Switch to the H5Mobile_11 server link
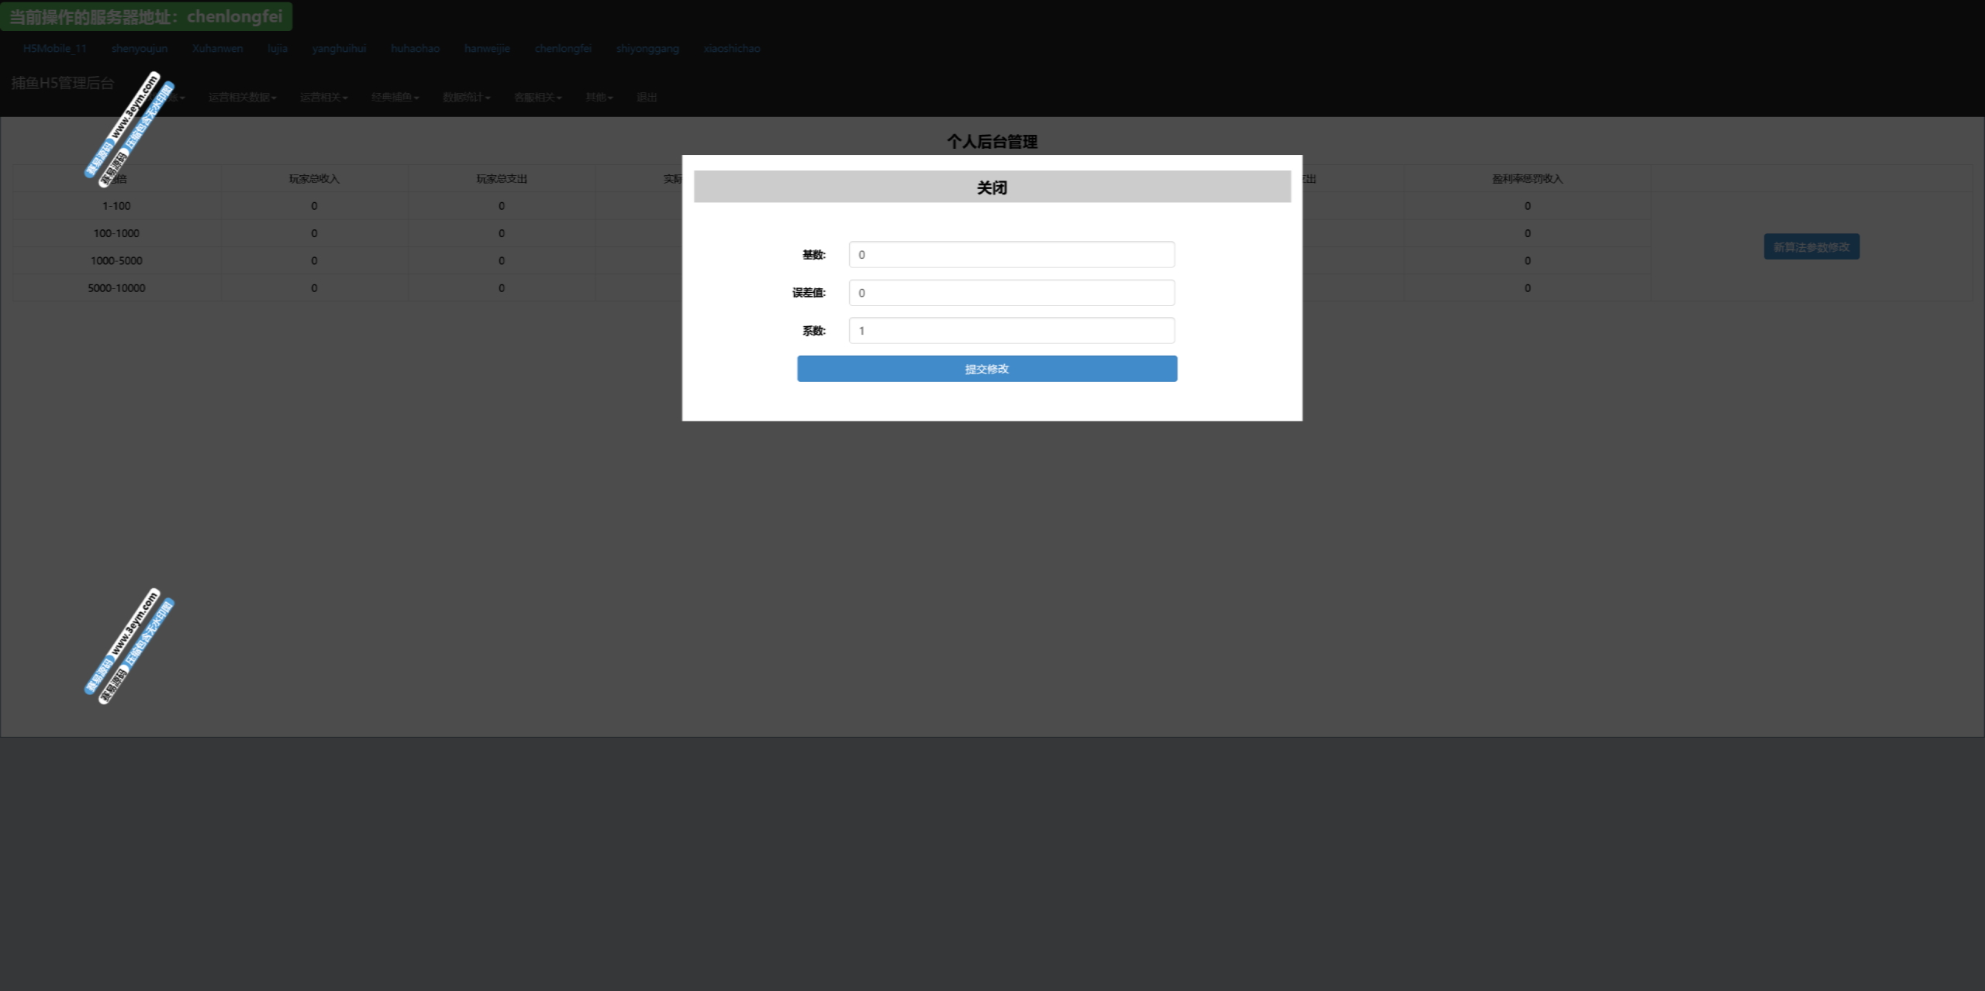1985x991 pixels. [55, 48]
